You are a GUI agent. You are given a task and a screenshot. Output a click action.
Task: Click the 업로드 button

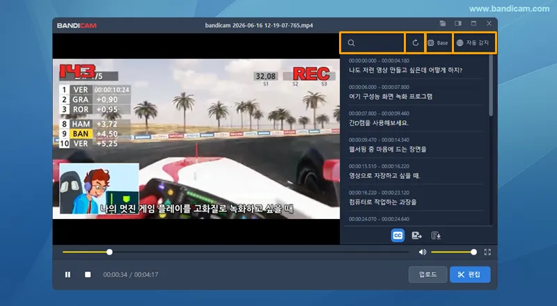pos(427,275)
